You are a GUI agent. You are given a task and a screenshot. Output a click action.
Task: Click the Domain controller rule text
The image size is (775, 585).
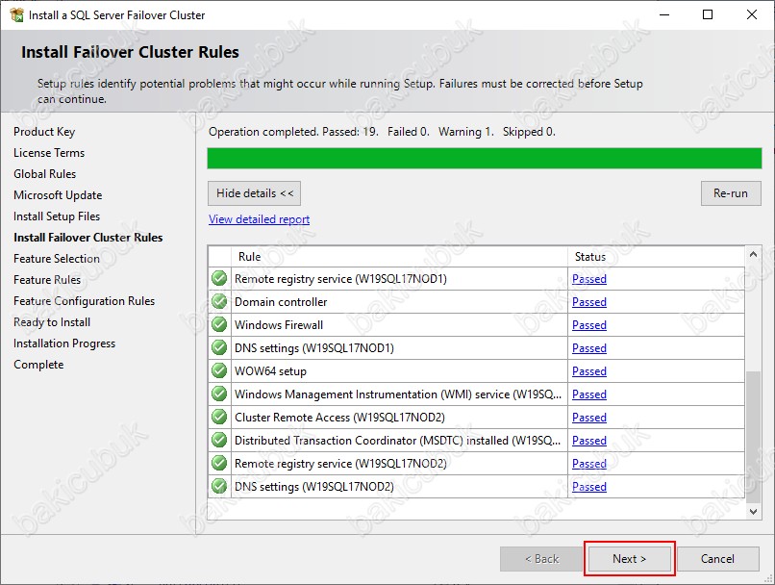(281, 302)
